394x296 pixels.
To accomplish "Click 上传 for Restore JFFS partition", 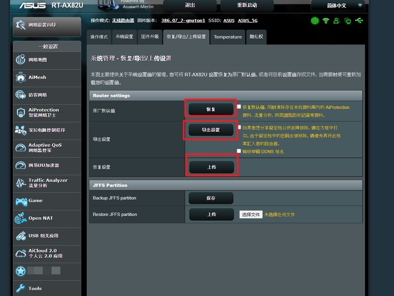I will pyautogui.click(x=212, y=215).
